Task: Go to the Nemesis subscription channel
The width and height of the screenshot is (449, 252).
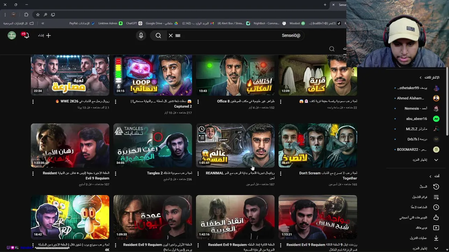Action: (x=416, y=108)
